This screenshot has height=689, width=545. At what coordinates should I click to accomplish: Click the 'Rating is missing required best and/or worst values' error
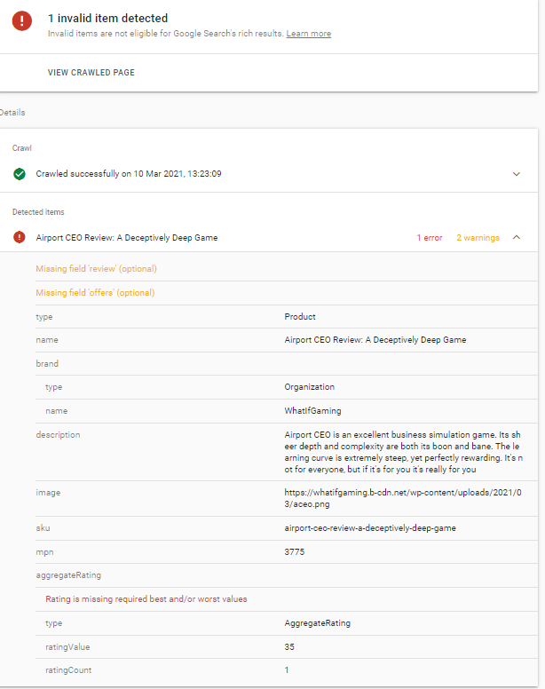(146, 599)
